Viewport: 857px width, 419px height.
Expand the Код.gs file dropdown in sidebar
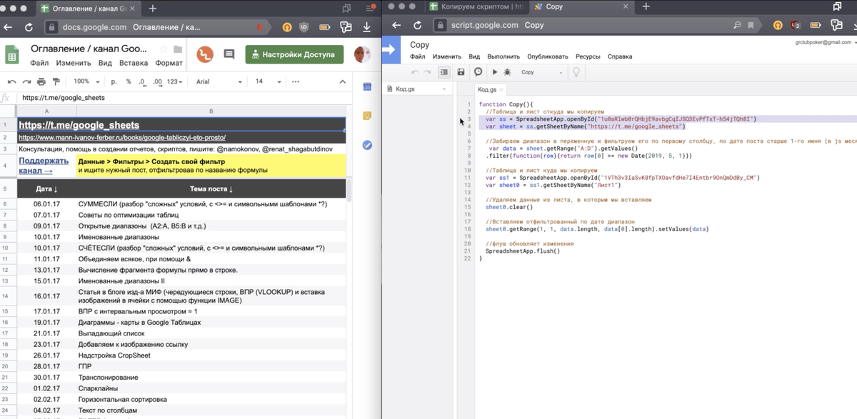tap(443, 89)
